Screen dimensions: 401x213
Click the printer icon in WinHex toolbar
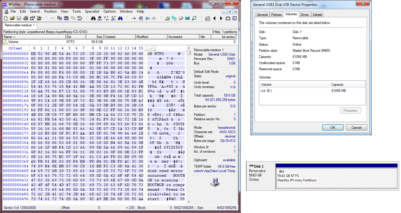click(26, 18)
